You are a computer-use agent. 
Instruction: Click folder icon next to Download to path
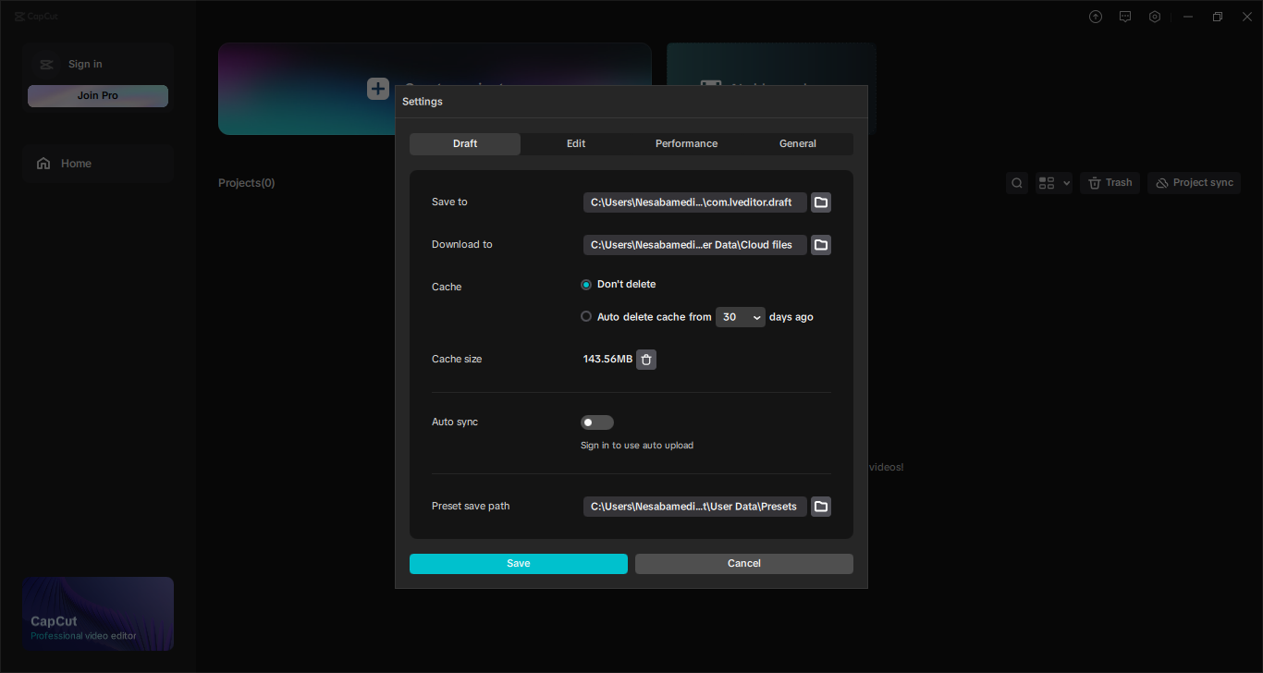point(820,245)
